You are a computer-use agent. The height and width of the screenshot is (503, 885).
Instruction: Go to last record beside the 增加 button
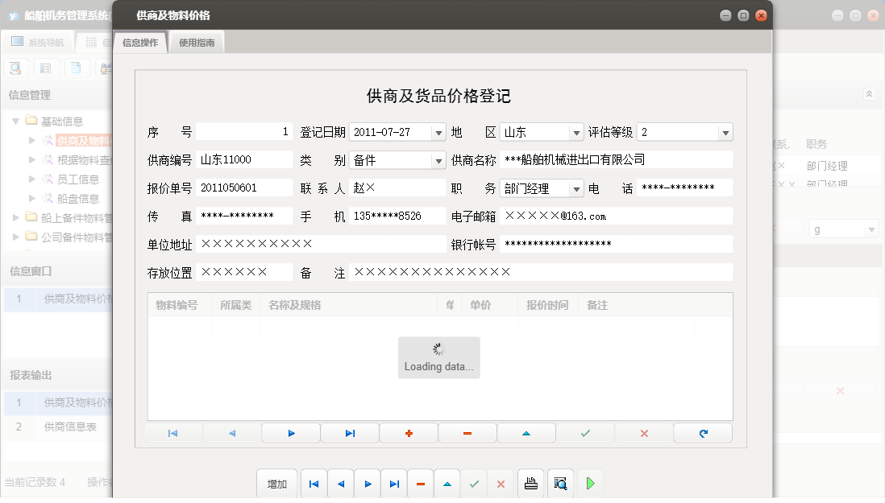393,484
